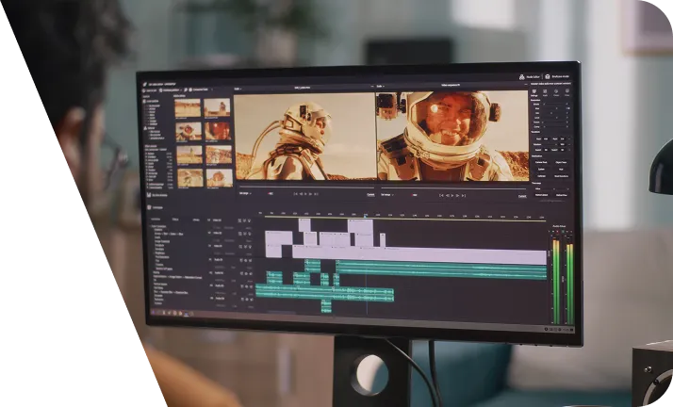Open the scale dropdown above the left viewer
This screenshot has height=407, width=673.
click(x=238, y=89)
